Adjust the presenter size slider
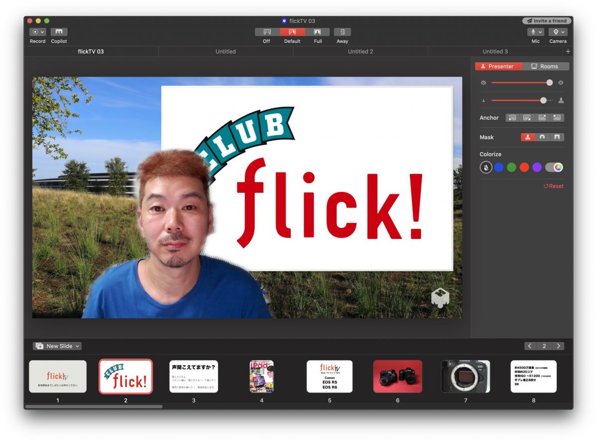The height and width of the screenshot is (441, 597). click(522, 100)
